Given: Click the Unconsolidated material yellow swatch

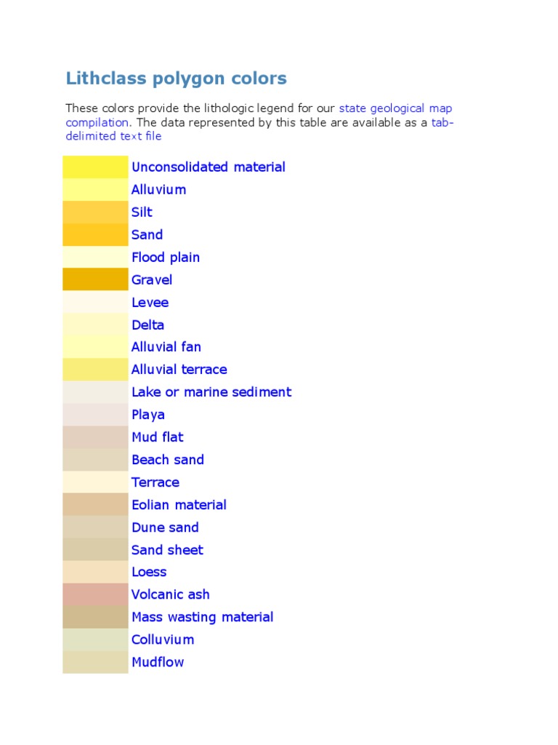Looking at the screenshot, I should [x=95, y=167].
